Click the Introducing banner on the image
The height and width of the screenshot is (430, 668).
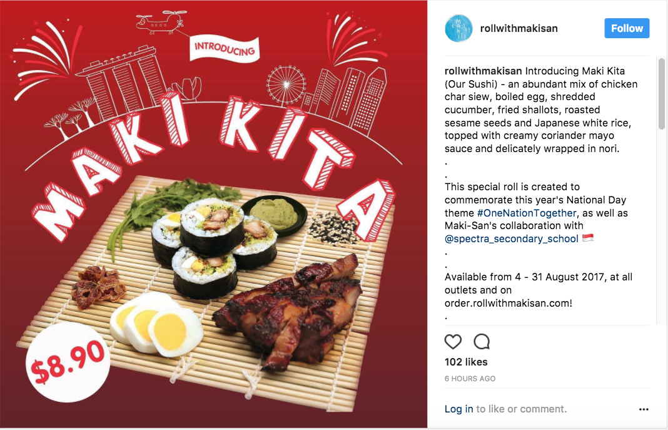click(x=225, y=49)
